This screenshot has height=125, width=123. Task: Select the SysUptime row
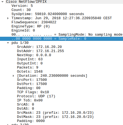tap(48, 14)
